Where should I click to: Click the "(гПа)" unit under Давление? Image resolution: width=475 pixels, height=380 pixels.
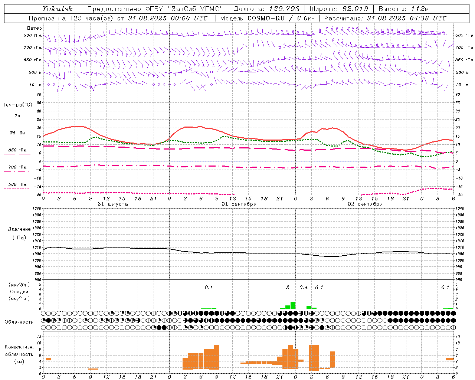(x=19, y=238)
